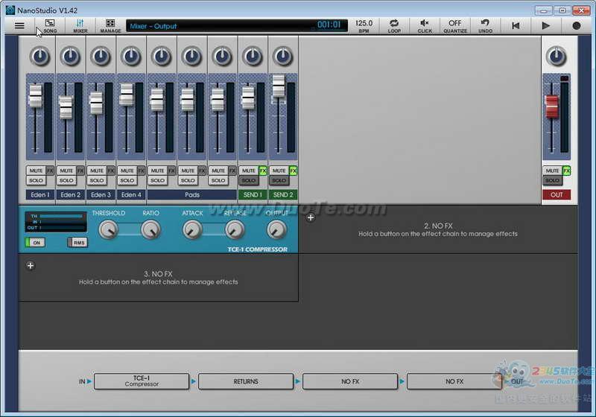Click the compressor Release knob
Screen dimensions: 596x417
[235, 230]
